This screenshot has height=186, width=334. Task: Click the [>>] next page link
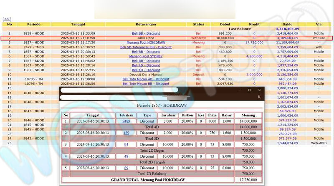[x=7, y=19]
